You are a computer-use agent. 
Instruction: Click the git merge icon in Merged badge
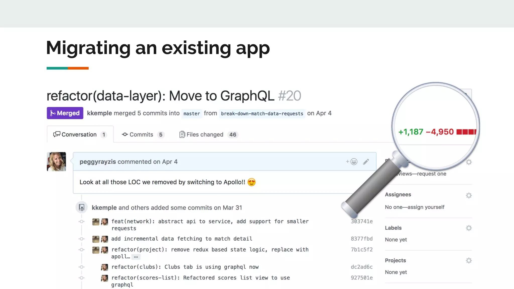click(52, 113)
